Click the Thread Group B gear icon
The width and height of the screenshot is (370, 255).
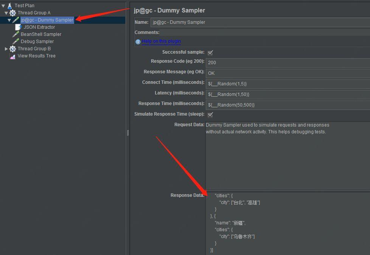pos(13,49)
